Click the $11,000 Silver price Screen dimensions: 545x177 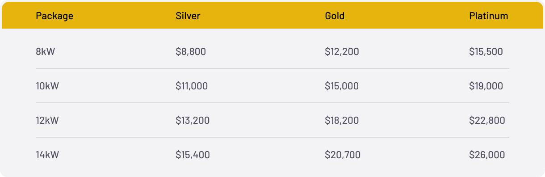coord(192,86)
